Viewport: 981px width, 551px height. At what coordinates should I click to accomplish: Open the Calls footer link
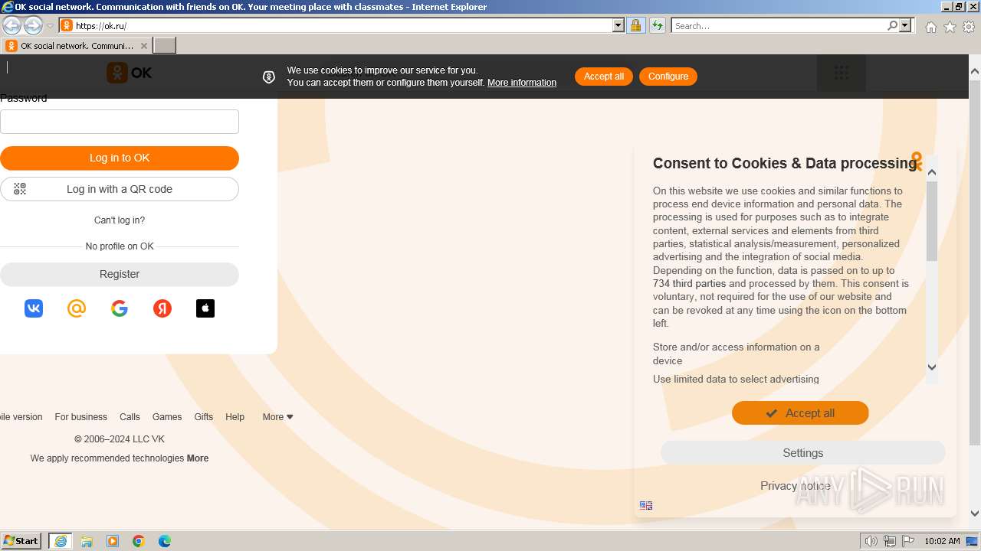tap(130, 417)
